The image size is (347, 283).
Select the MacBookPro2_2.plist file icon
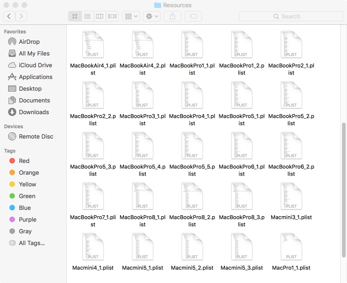pos(93,95)
